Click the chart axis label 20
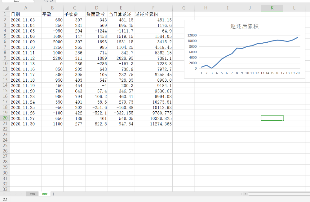This screenshot has width=310, height=202. point(298,73)
